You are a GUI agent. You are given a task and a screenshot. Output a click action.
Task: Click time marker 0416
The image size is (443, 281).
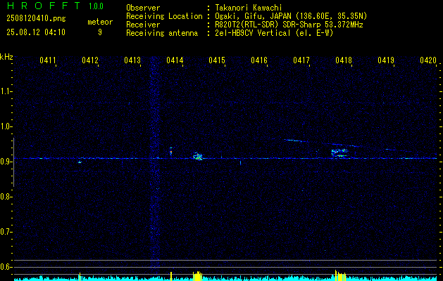point(259,60)
